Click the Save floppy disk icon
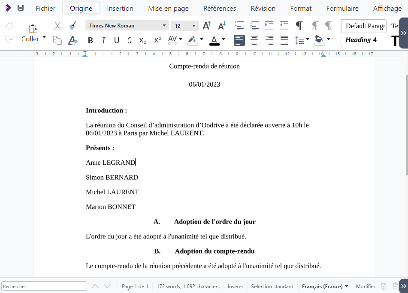The image size is (408, 293). (x=21, y=8)
